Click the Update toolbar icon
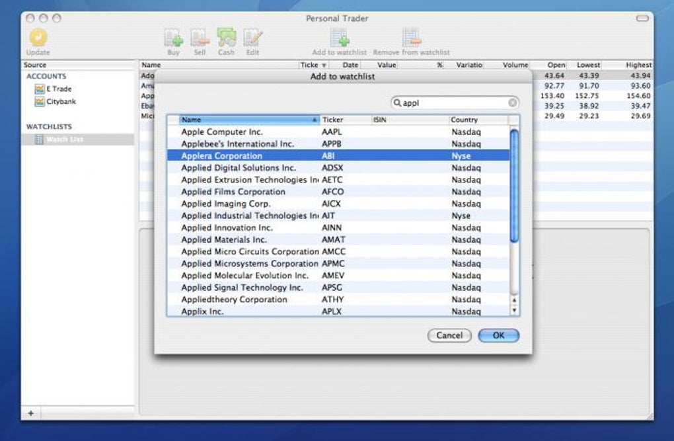 (38, 38)
